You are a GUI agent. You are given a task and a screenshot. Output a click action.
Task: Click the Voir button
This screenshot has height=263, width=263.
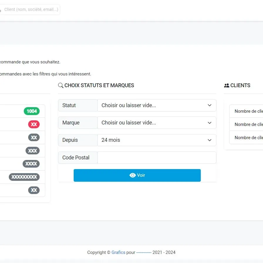pos(137,175)
